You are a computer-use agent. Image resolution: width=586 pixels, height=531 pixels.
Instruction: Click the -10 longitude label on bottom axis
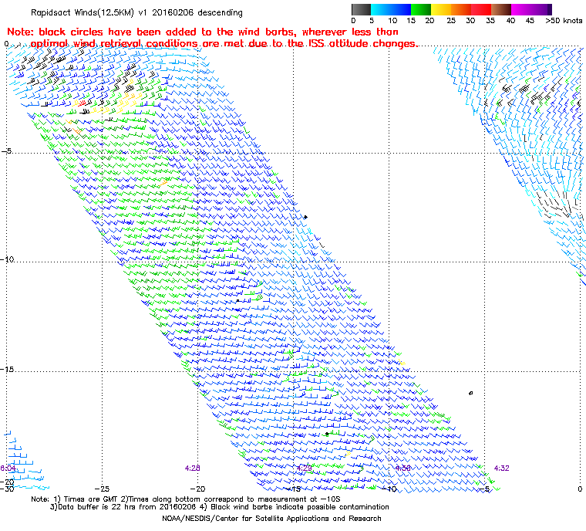pyautogui.click(x=389, y=489)
